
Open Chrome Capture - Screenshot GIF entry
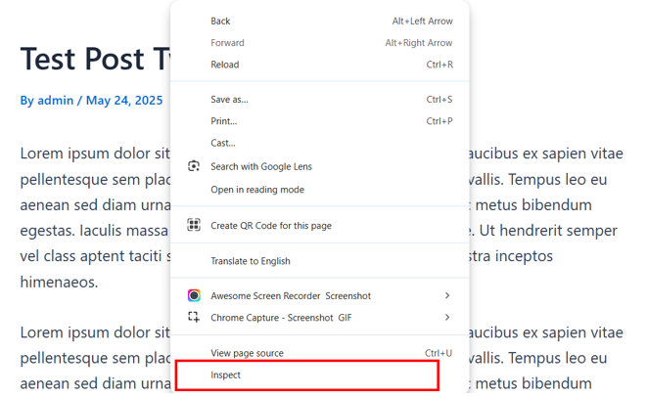(x=320, y=318)
